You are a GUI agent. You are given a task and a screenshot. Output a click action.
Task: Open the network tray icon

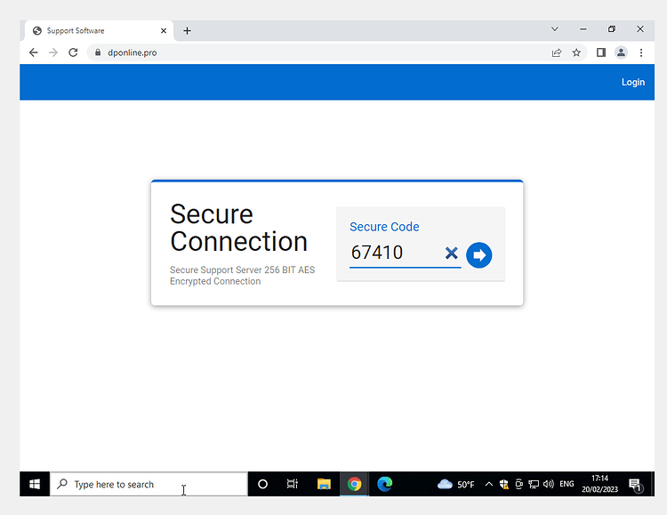(x=534, y=484)
